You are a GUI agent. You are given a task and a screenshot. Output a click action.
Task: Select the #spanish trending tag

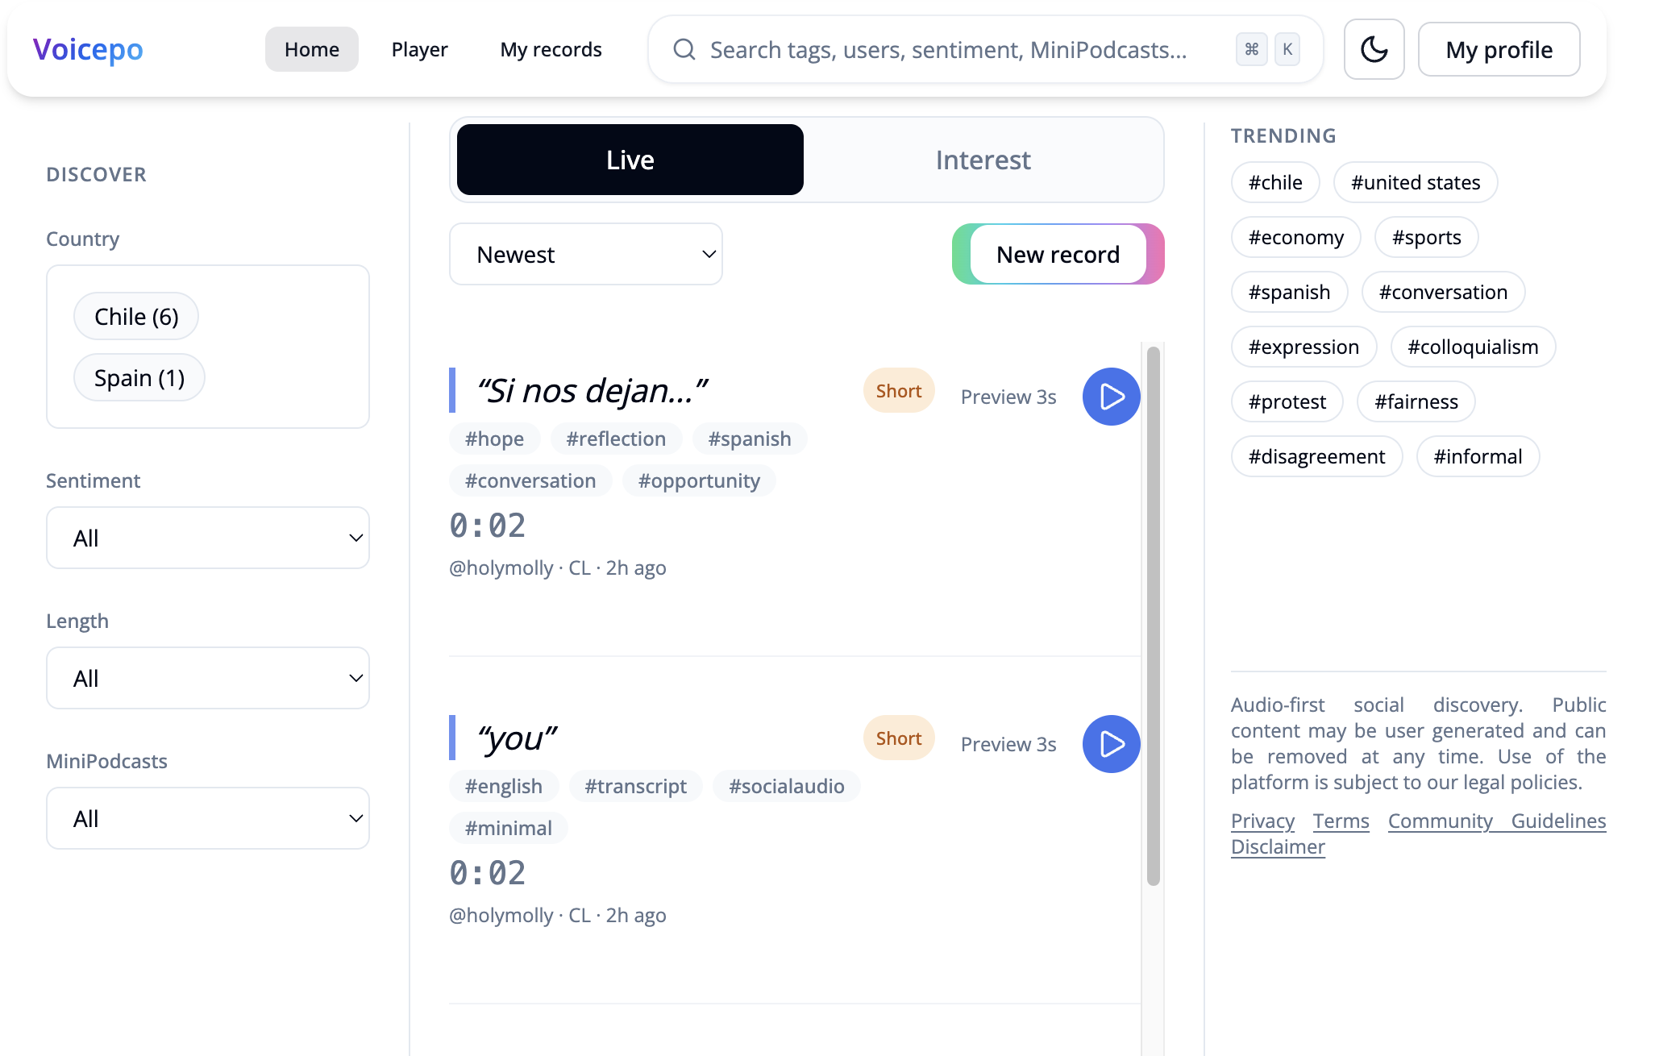[1289, 292]
